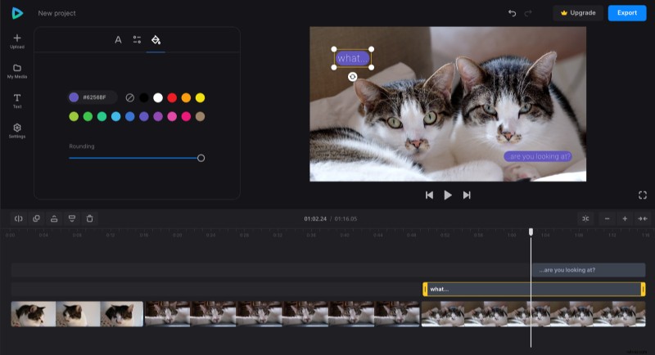Screen dimensions: 655x355
Task: Play the video preview
Action: pyautogui.click(x=448, y=195)
